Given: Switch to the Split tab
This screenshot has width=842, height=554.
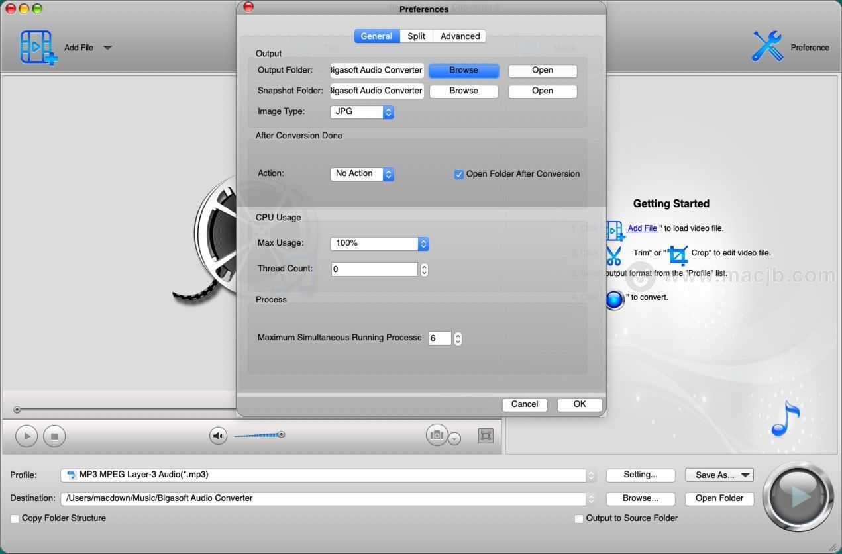Looking at the screenshot, I should (x=416, y=36).
